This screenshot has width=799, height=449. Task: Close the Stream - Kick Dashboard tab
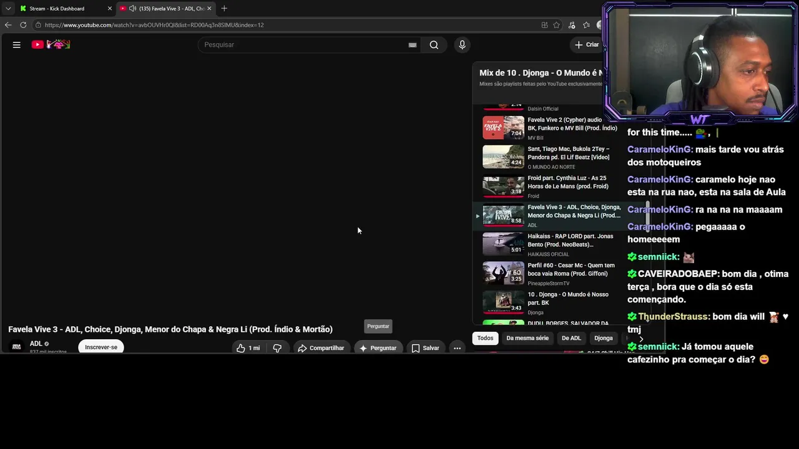110,9
